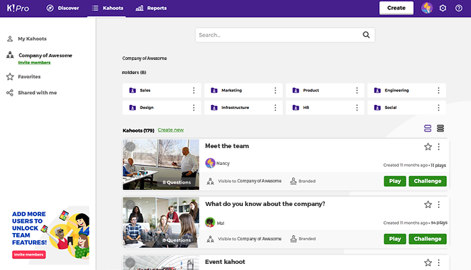
Task: Click the Branded stamp icon on the company quiz
Action: tap(293, 239)
